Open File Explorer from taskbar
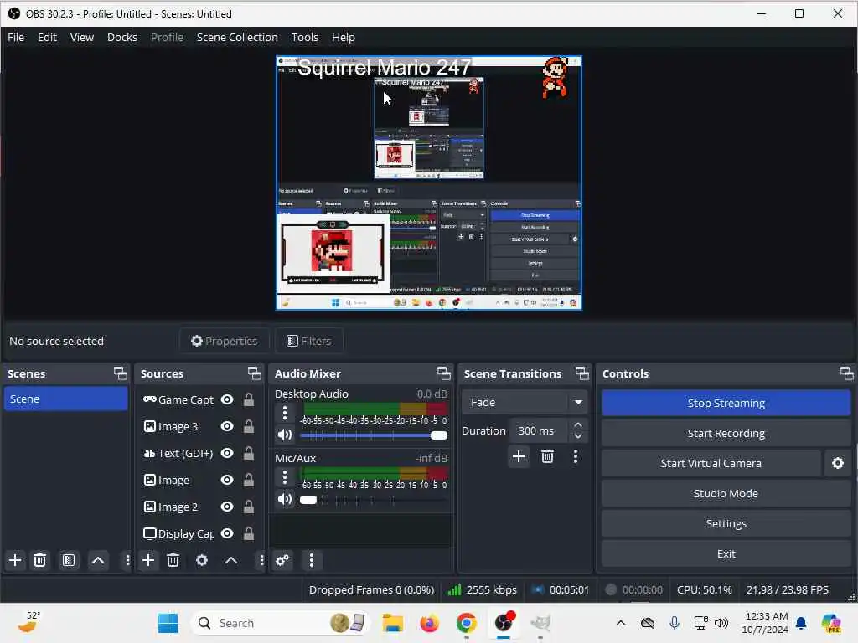Viewport: 858px width, 643px height. coord(392,623)
